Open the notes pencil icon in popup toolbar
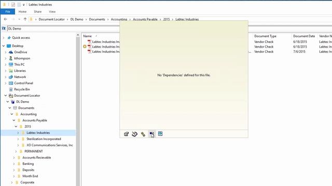Screen dimensions: 332x186 [x=134, y=134]
